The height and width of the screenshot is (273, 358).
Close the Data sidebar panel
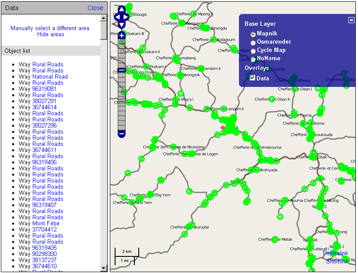point(95,8)
